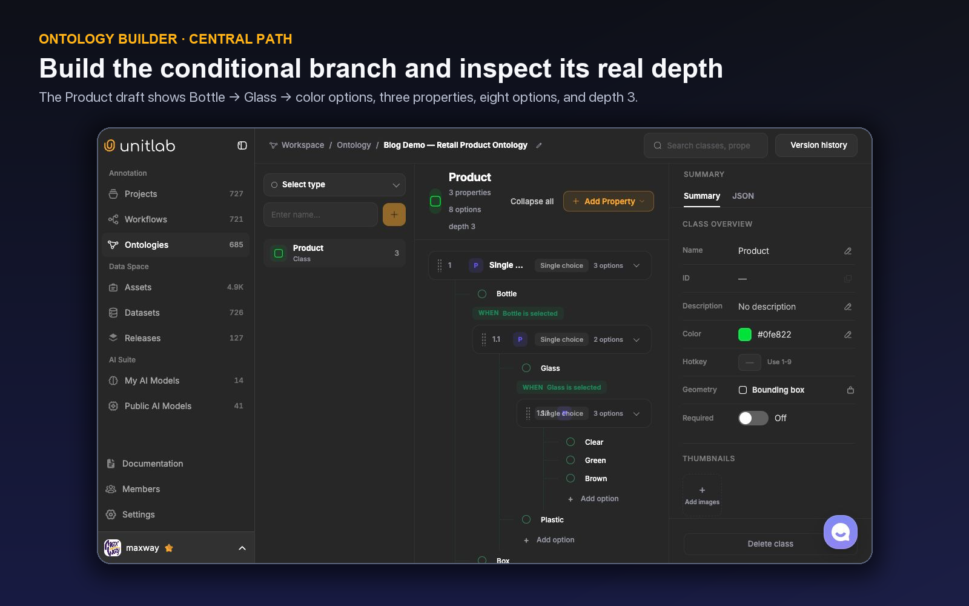Open Single choice type of property 1.1
The image size is (969, 606).
tap(561, 339)
